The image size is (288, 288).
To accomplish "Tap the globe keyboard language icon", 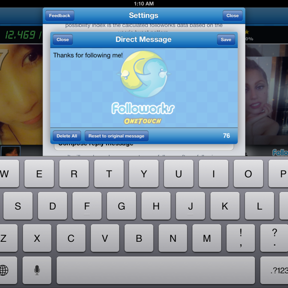I will click(4, 270).
